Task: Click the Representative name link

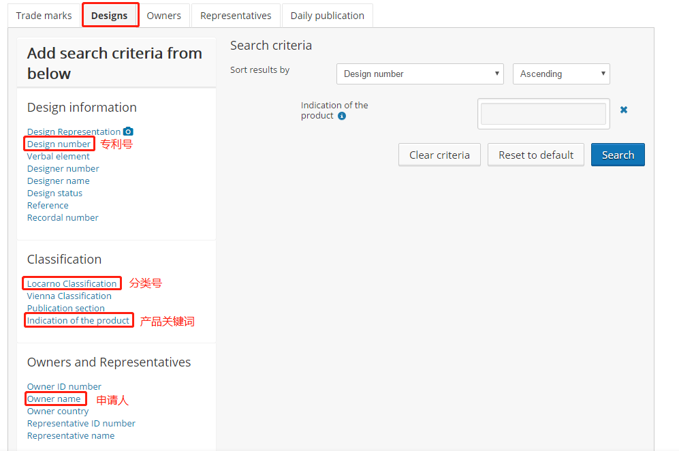Action: tap(70, 436)
